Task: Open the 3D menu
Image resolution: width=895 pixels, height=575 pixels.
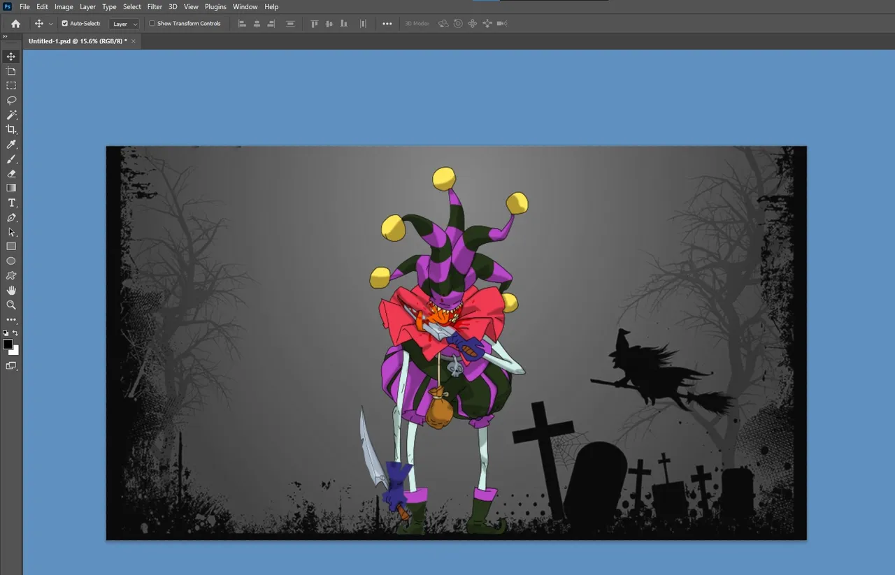Action: tap(173, 7)
